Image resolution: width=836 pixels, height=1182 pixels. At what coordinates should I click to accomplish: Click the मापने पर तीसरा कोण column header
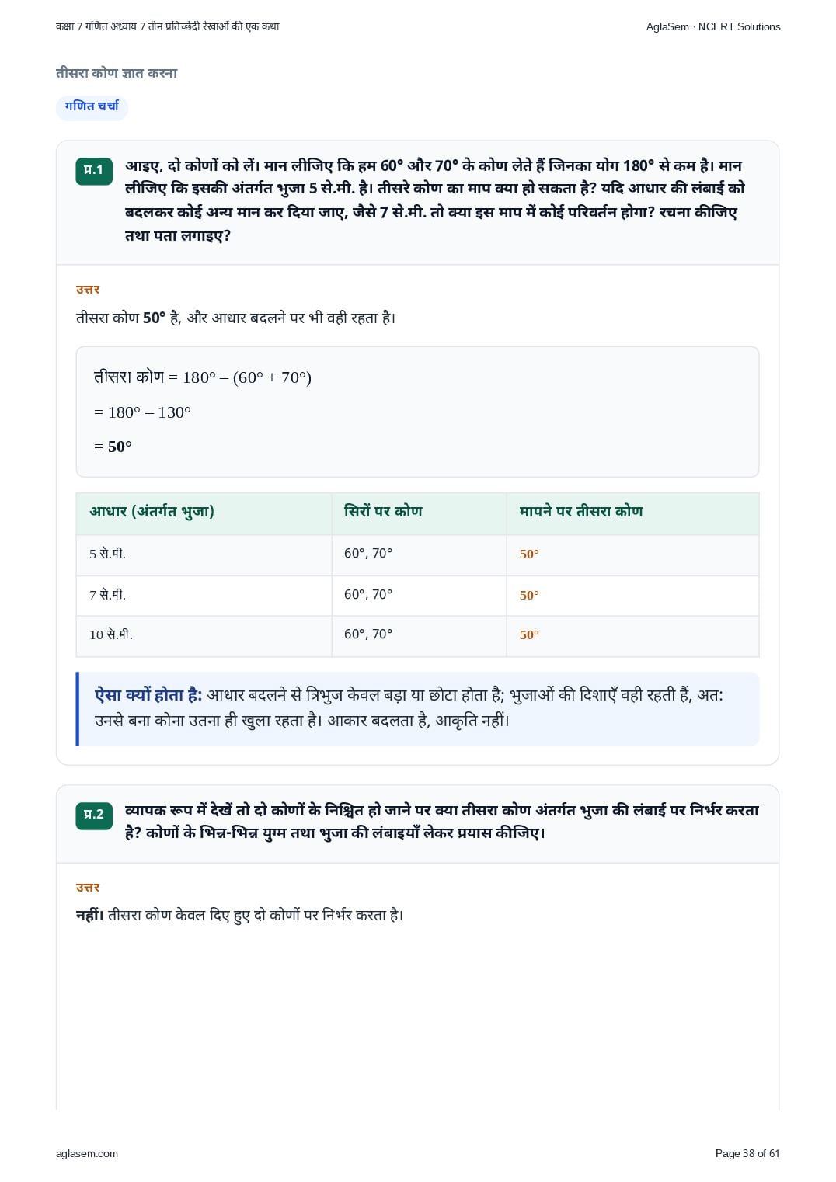click(581, 512)
